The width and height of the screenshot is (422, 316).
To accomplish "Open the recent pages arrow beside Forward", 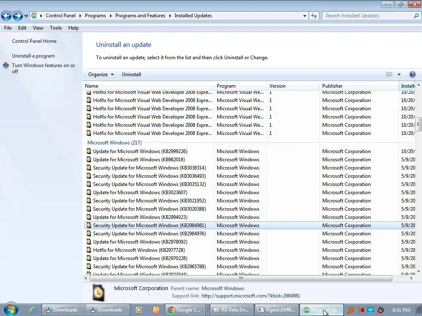I will tap(26, 16).
